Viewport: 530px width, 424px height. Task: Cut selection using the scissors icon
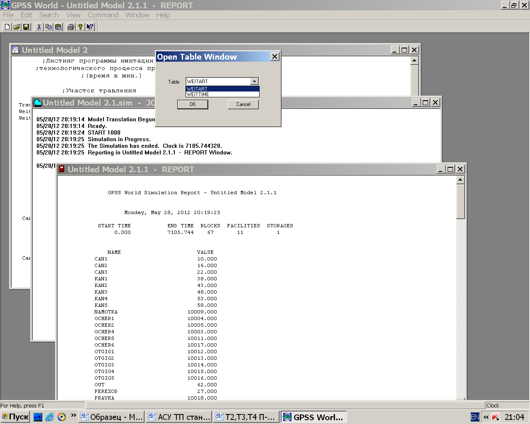point(39,27)
